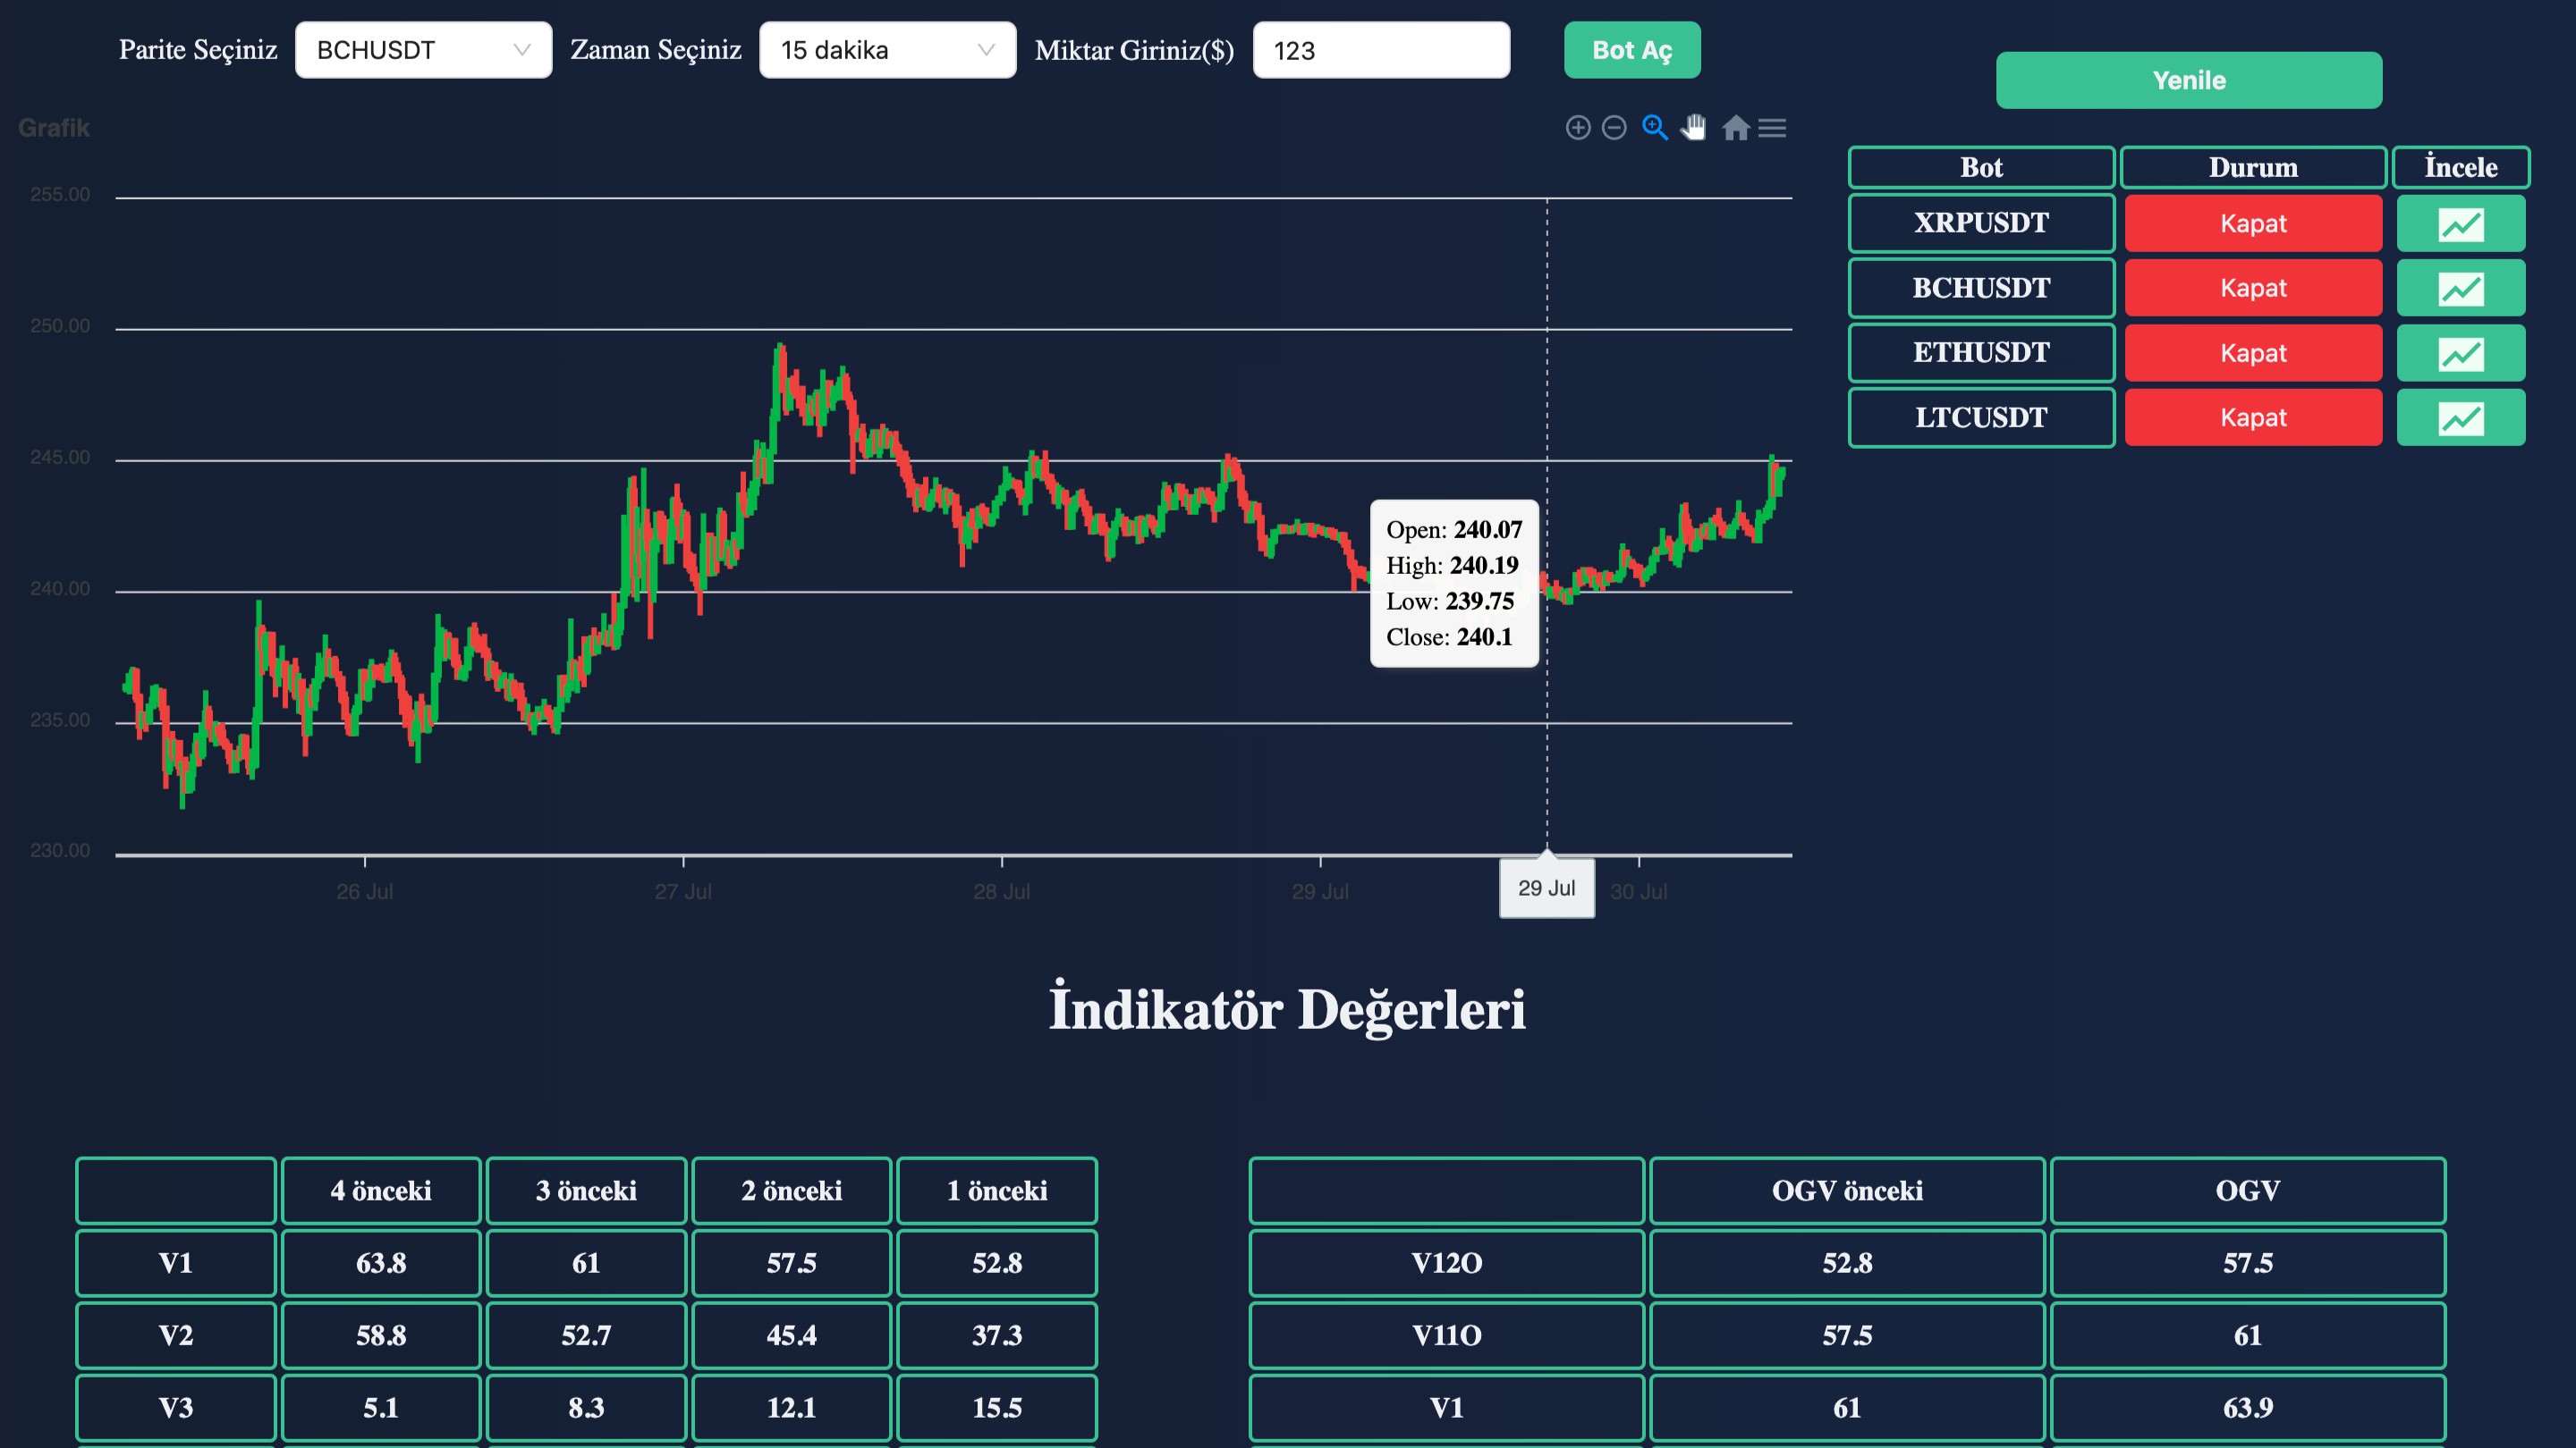2576x1448 pixels.
Task: Zoom in on the chart
Action: click(1578, 127)
